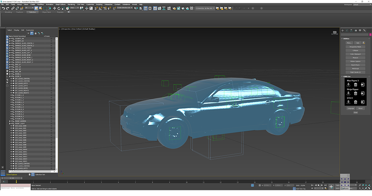Screen dimensions: 372x196
Task: Toggle visibility eye of DAMAGE_GLASS_FRONT
Action: click(11, 48)
